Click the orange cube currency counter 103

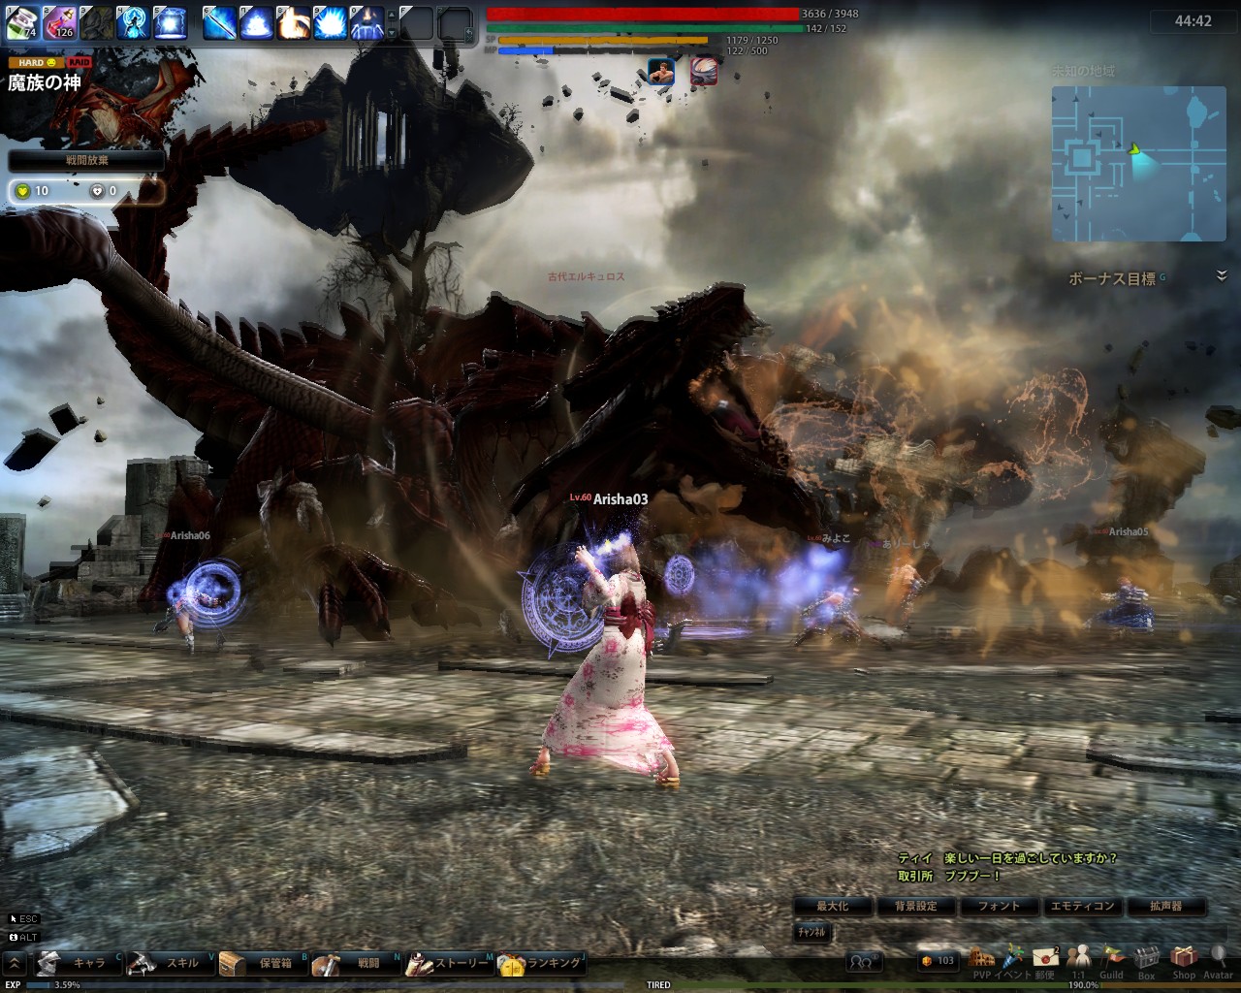tap(939, 961)
